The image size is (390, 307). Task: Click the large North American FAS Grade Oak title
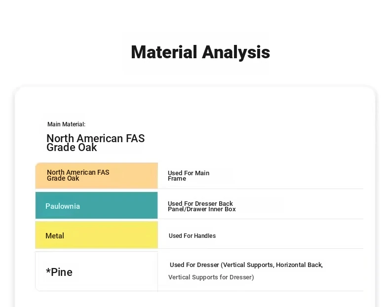click(95, 143)
